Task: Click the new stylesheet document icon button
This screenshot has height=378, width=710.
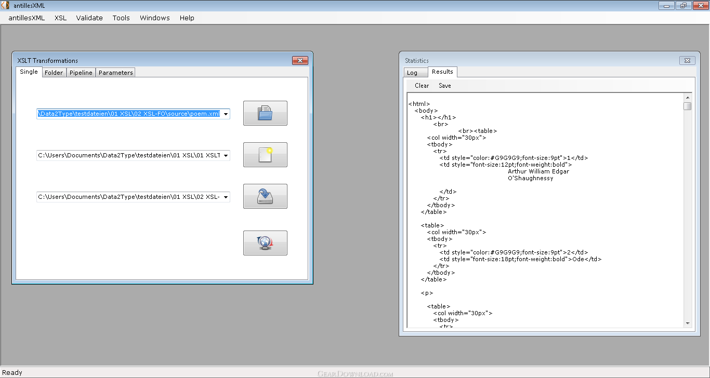Action: tap(265, 155)
